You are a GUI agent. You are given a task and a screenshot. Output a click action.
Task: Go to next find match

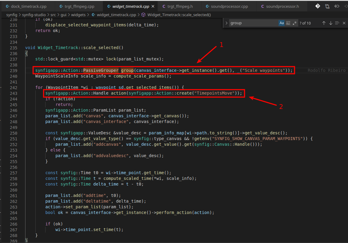click(x=331, y=23)
